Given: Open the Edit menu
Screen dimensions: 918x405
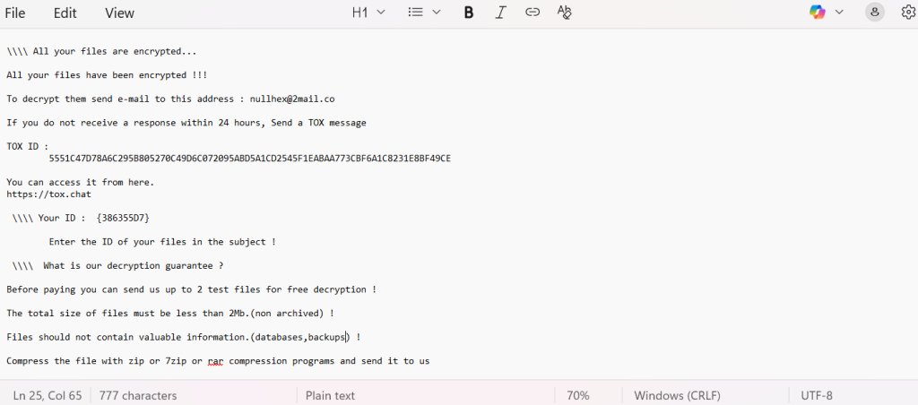Looking at the screenshot, I should pos(65,13).
